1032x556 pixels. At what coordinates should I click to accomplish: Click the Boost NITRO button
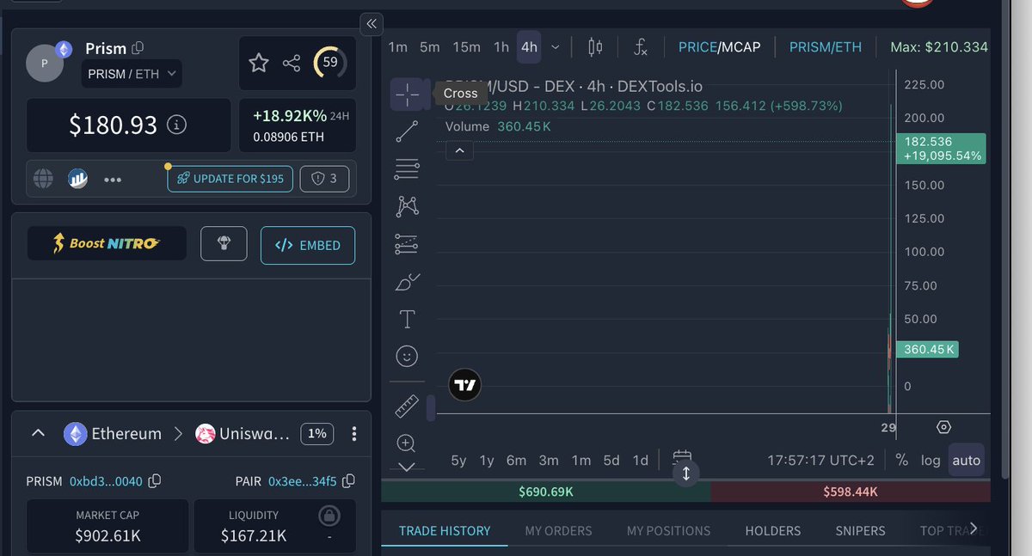click(x=107, y=244)
